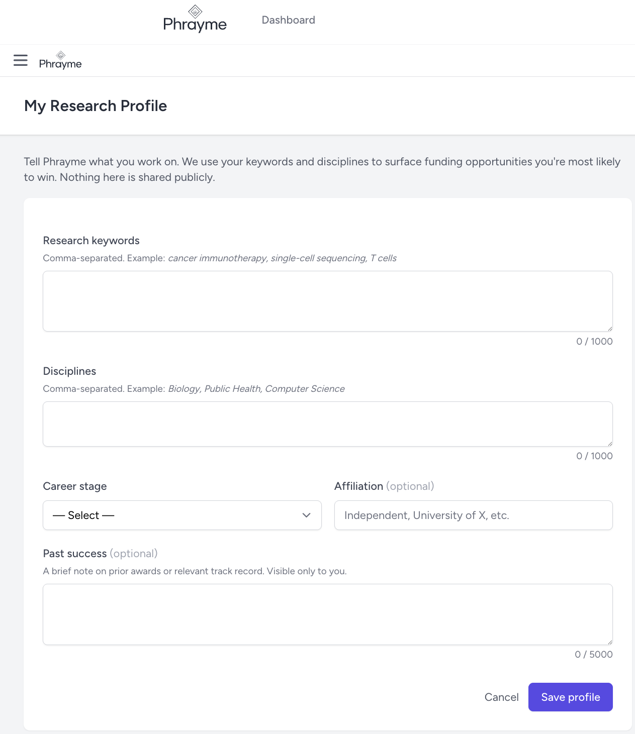This screenshot has height=734, width=635.
Task: Focus the Past success text area
Action: point(328,614)
